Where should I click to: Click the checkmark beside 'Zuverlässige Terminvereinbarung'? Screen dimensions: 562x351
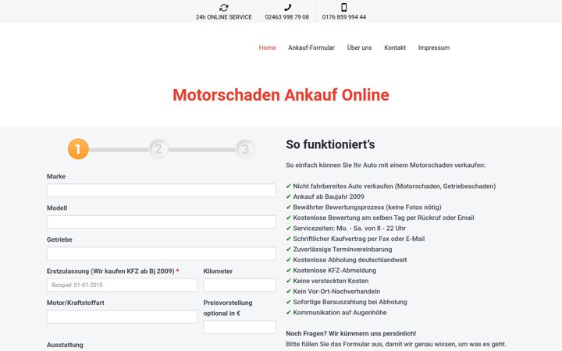pos(289,249)
